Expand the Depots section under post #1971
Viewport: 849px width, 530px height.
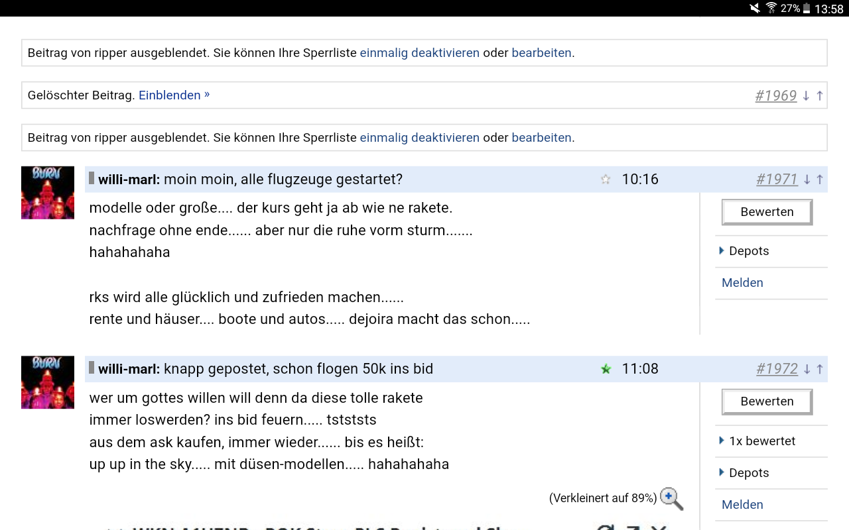coord(748,251)
